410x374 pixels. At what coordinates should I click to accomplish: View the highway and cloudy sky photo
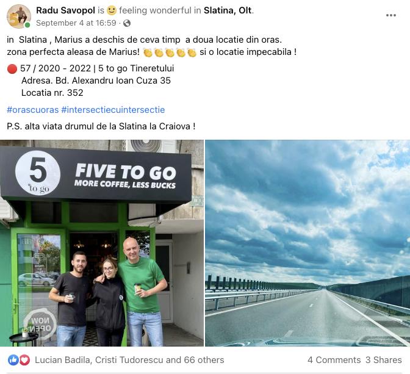coord(307,243)
